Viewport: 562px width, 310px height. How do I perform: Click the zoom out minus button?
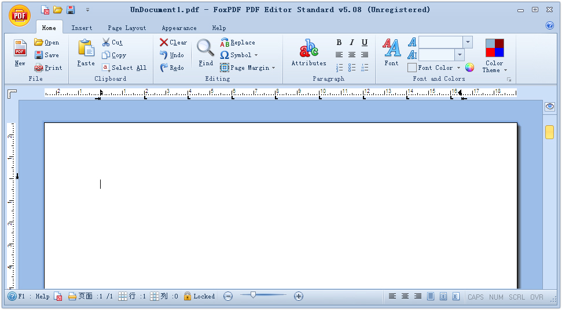[228, 296]
